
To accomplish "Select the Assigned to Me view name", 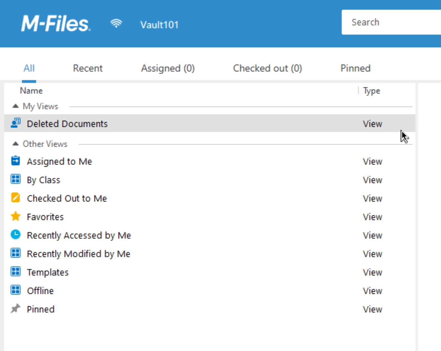I will click(x=59, y=162).
